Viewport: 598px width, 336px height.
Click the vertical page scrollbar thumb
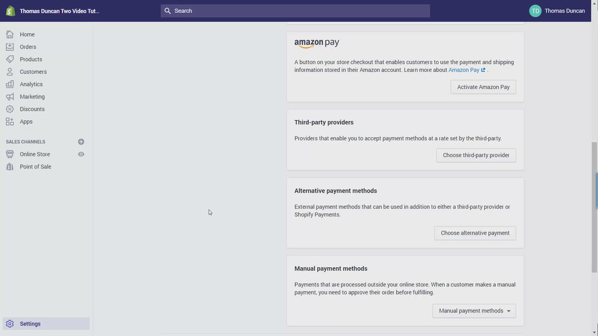(x=594, y=207)
